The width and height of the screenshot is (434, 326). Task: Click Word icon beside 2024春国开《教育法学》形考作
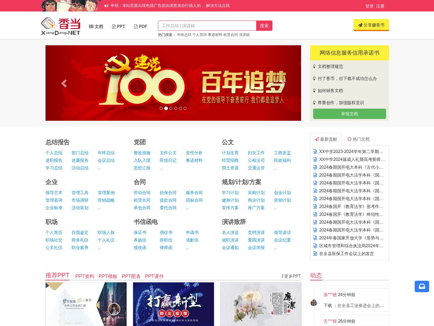click(315, 206)
